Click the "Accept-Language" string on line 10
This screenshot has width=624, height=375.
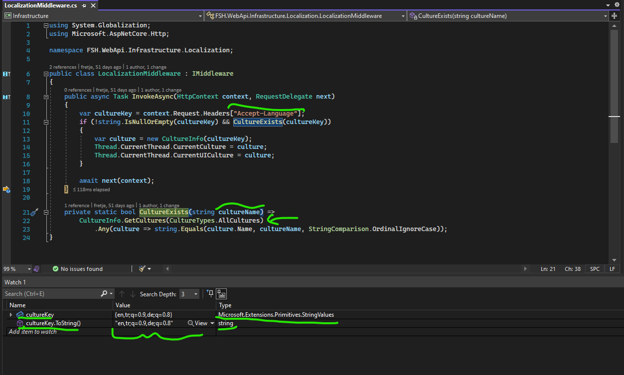[265, 114]
